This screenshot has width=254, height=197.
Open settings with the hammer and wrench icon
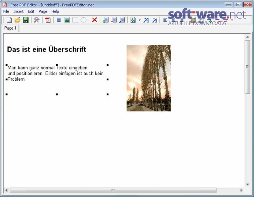37,20
